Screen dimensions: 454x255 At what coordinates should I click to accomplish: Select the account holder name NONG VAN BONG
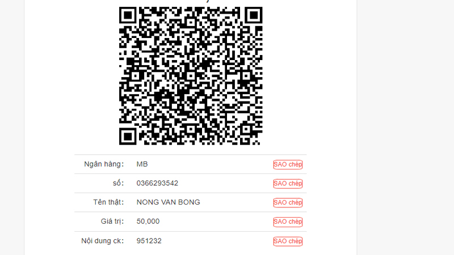(168, 202)
